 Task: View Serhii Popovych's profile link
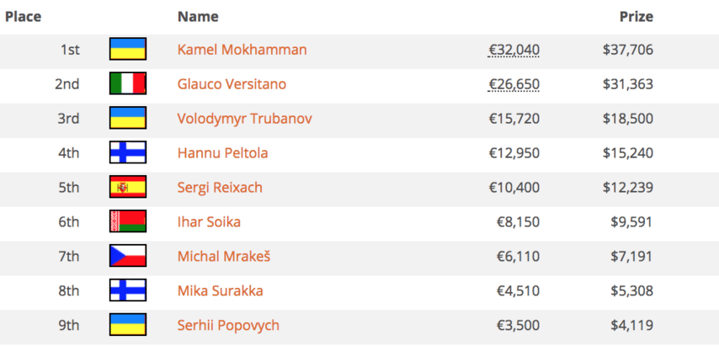click(x=228, y=326)
